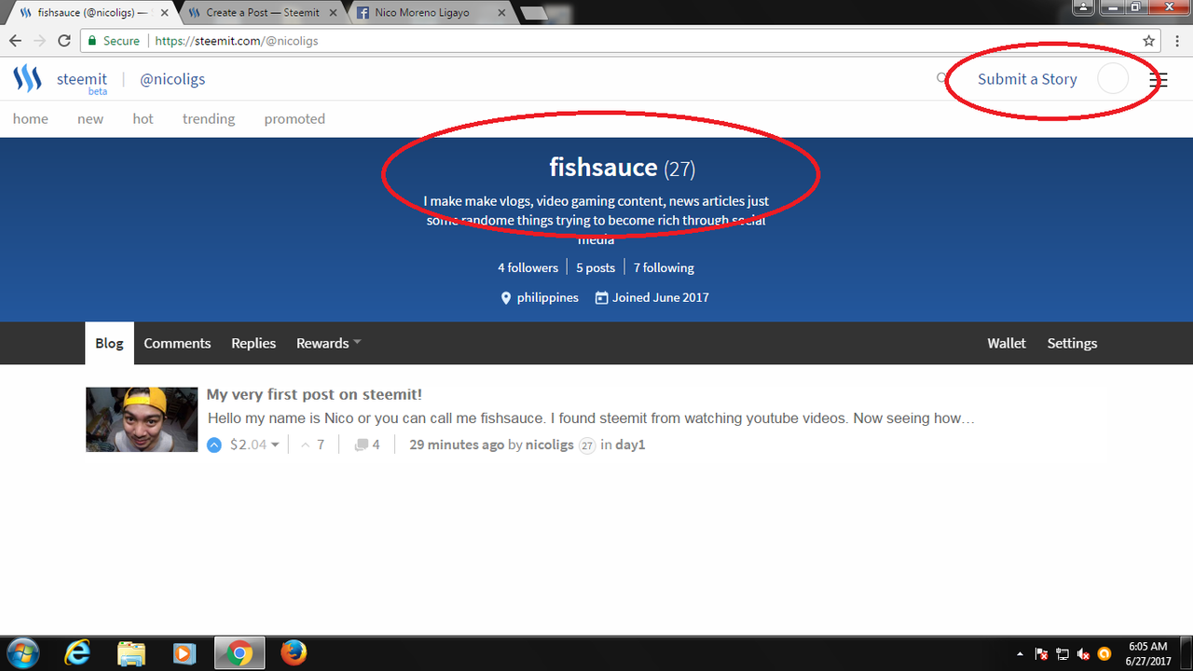Screen dimensions: 1193x671
Task: Click the post excerpt starting "Hello my name is Nico"
Action: click(591, 418)
